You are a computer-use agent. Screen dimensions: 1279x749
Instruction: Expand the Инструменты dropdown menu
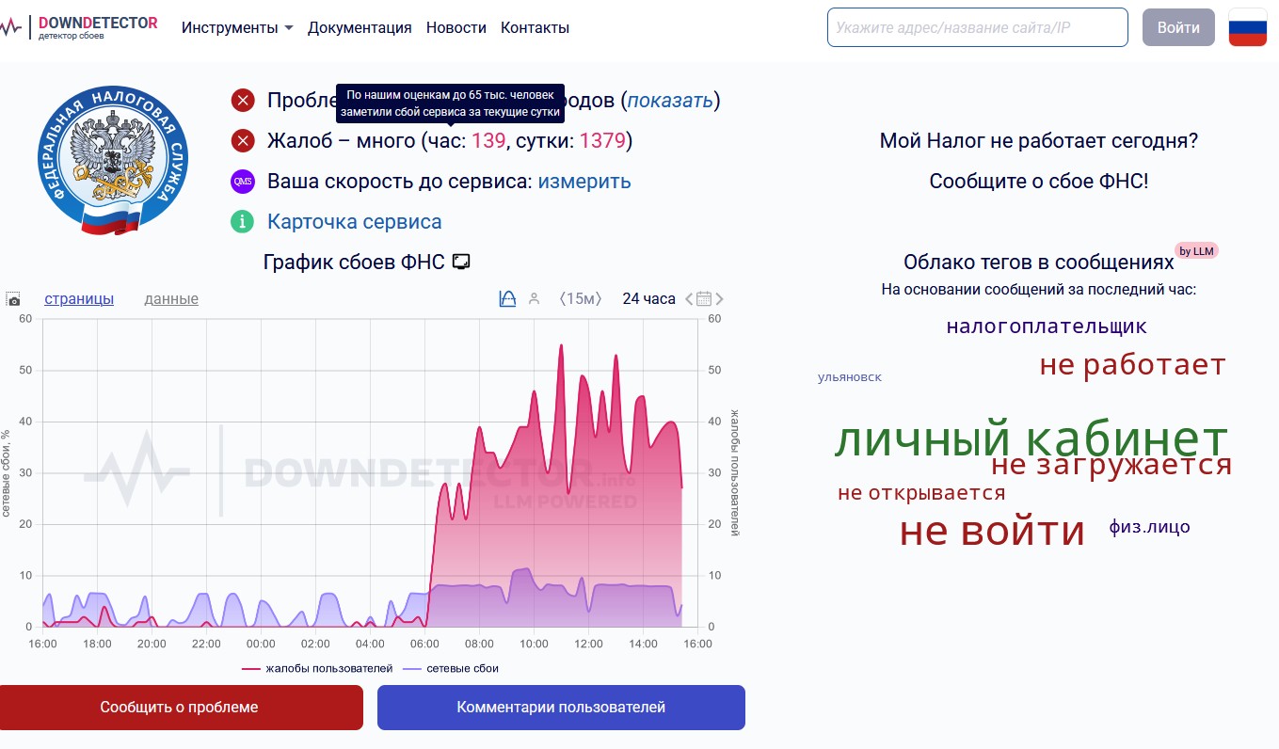(x=237, y=27)
